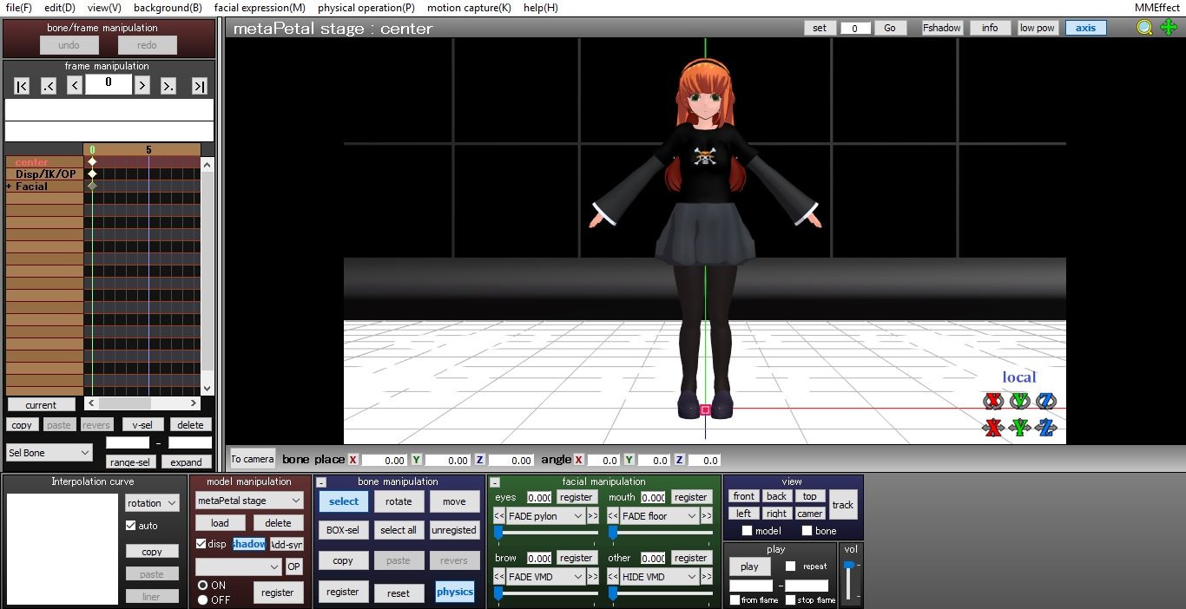
Task: Open the metaPetal stage model dropdown
Action: point(249,501)
